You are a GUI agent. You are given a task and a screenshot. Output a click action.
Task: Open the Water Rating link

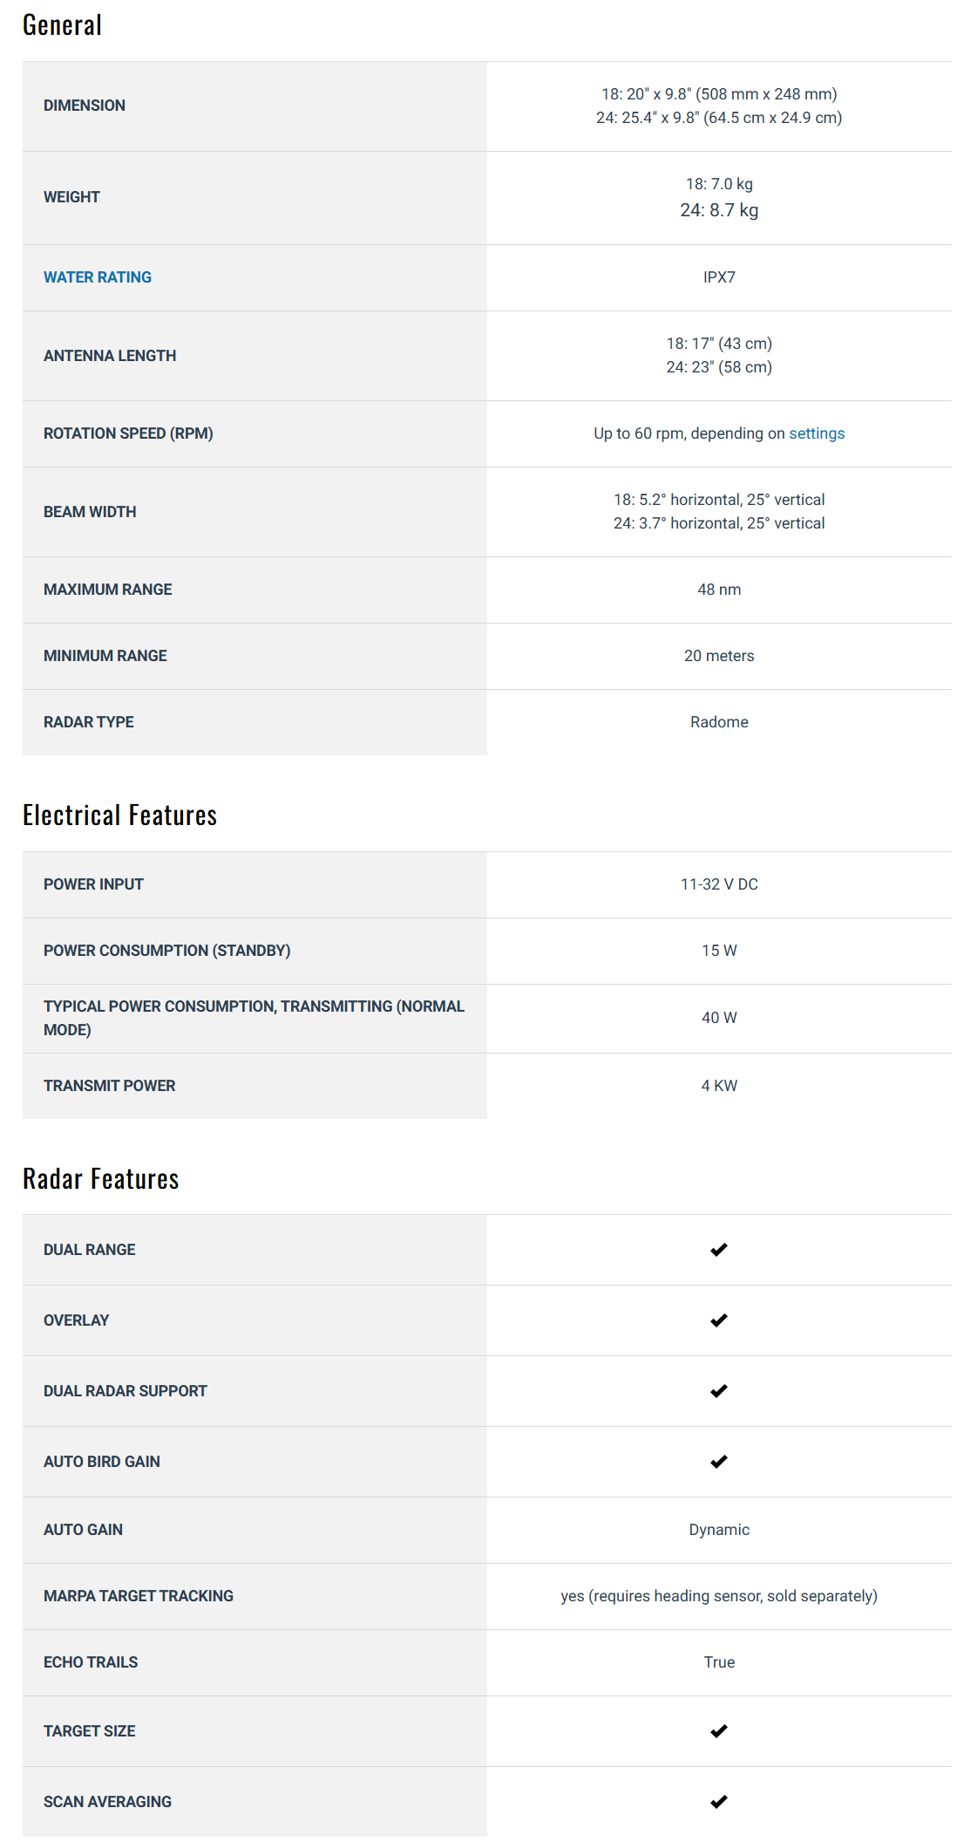point(98,277)
